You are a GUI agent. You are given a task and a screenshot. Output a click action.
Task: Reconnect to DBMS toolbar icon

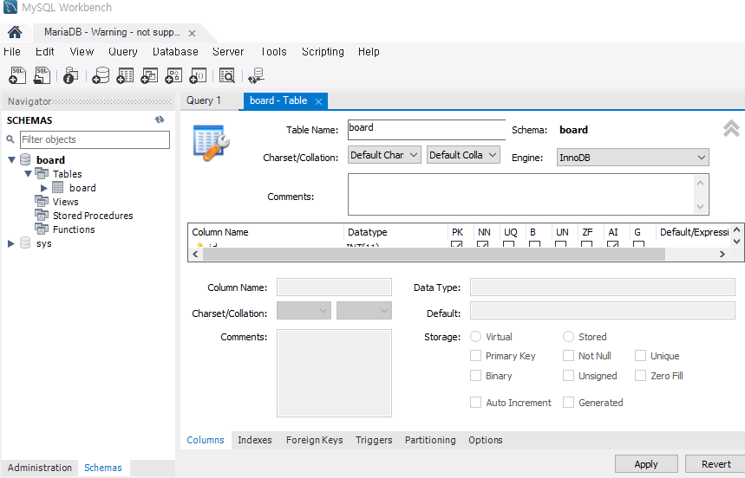click(257, 75)
